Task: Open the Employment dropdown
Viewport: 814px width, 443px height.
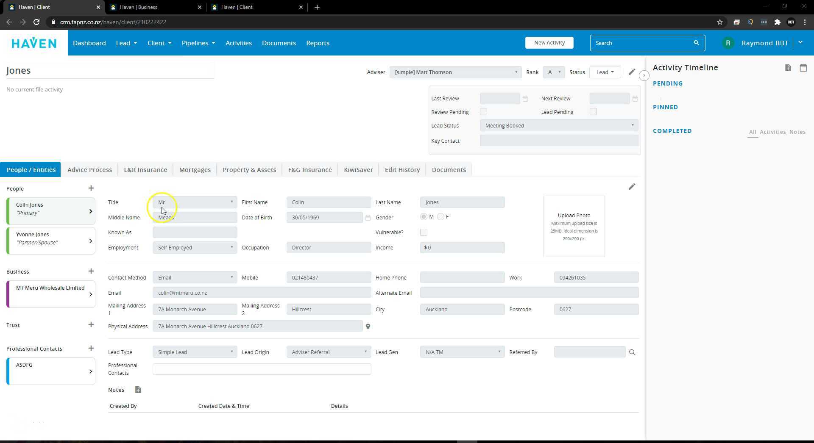Action: click(195, 248)
